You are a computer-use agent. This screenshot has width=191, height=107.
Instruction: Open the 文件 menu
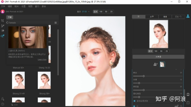pos(3,6)
